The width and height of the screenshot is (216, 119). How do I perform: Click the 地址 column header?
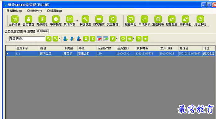[x=209, y=48]
